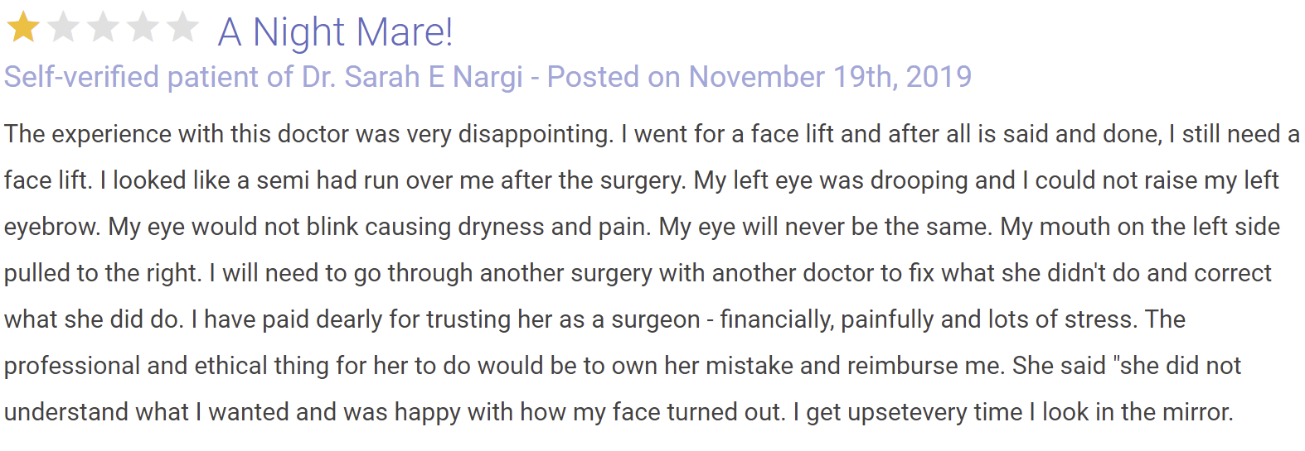Click the second gray rating star
The width and height of the screenshot is (1305, 451).
coord(63,27)
